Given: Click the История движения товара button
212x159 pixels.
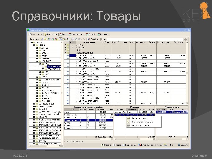Looking at the screenshot, I should click(150, 145).
